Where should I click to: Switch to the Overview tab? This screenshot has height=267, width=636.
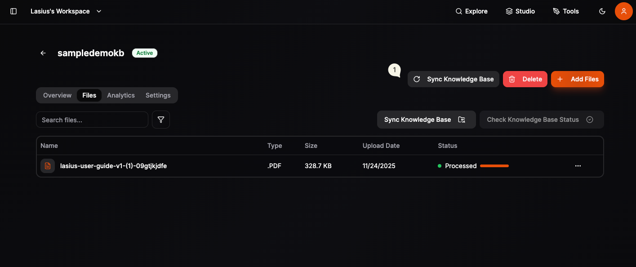point(57,95)
